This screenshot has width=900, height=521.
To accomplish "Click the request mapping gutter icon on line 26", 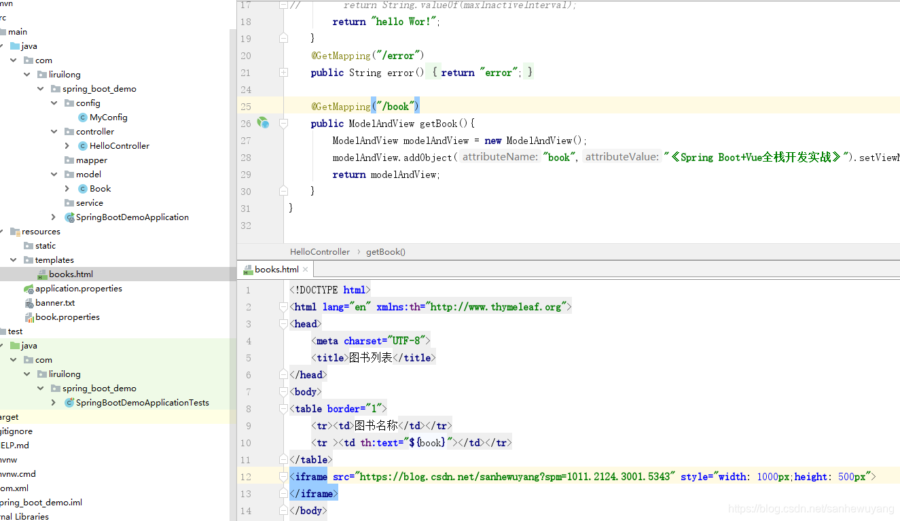I will pyautogui.click(x=263, y=123).
